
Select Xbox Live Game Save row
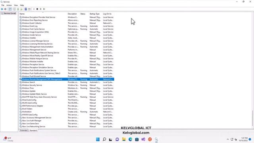click(x=67, y=124)
